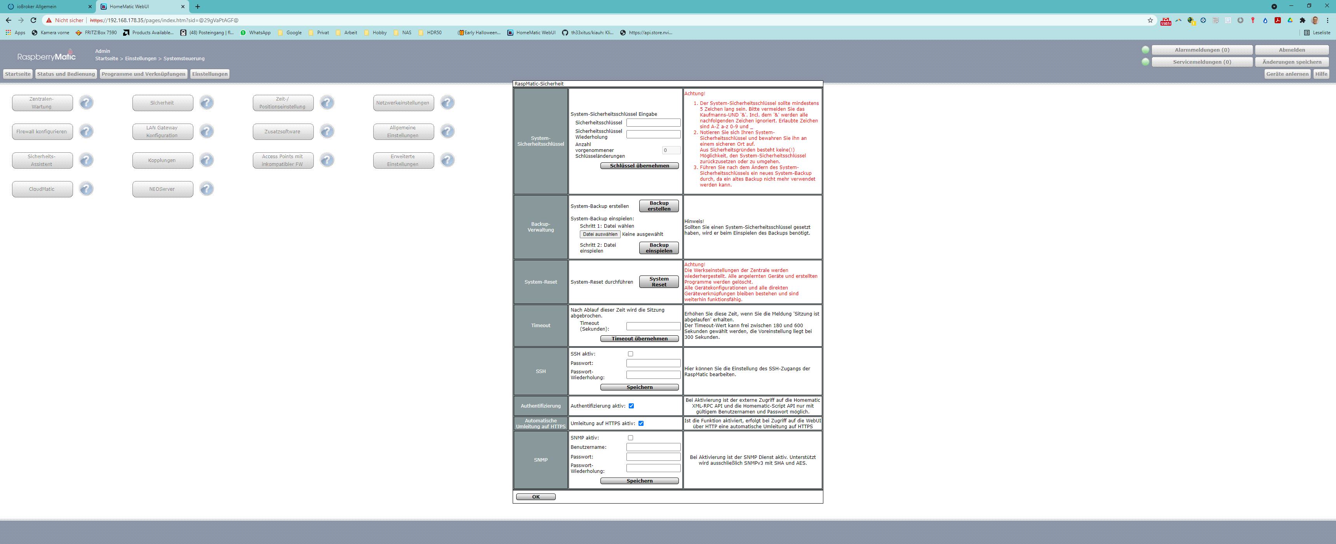Click help icon next to Zentralen-Wartung

[87, 103]
